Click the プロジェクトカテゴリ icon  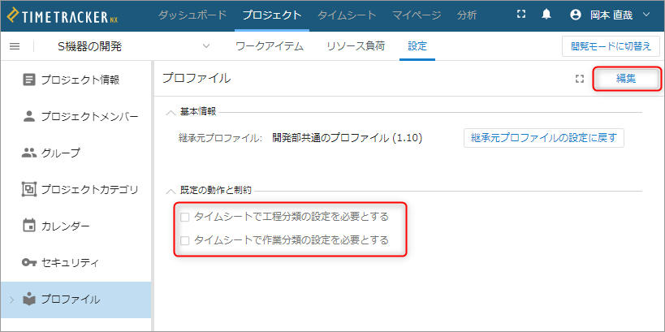(x=29, y=189)
